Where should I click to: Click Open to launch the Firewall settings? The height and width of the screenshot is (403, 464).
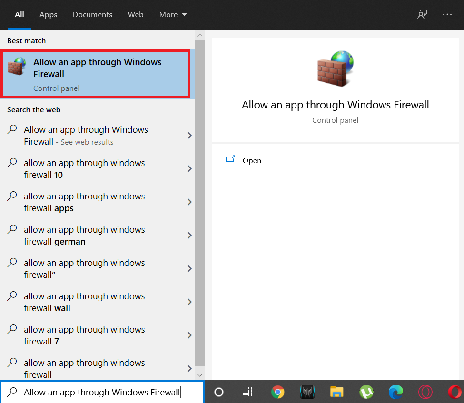[x=252, y=160]
